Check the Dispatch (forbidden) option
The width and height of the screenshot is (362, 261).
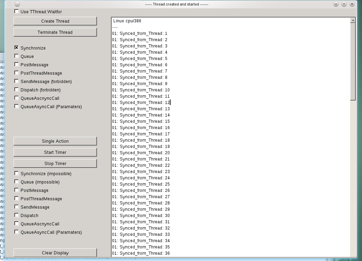tap(16, 90)
